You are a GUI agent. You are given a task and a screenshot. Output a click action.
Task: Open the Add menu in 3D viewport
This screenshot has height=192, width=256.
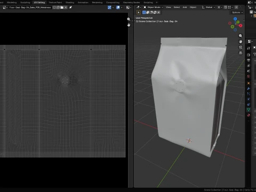(185, 7)
